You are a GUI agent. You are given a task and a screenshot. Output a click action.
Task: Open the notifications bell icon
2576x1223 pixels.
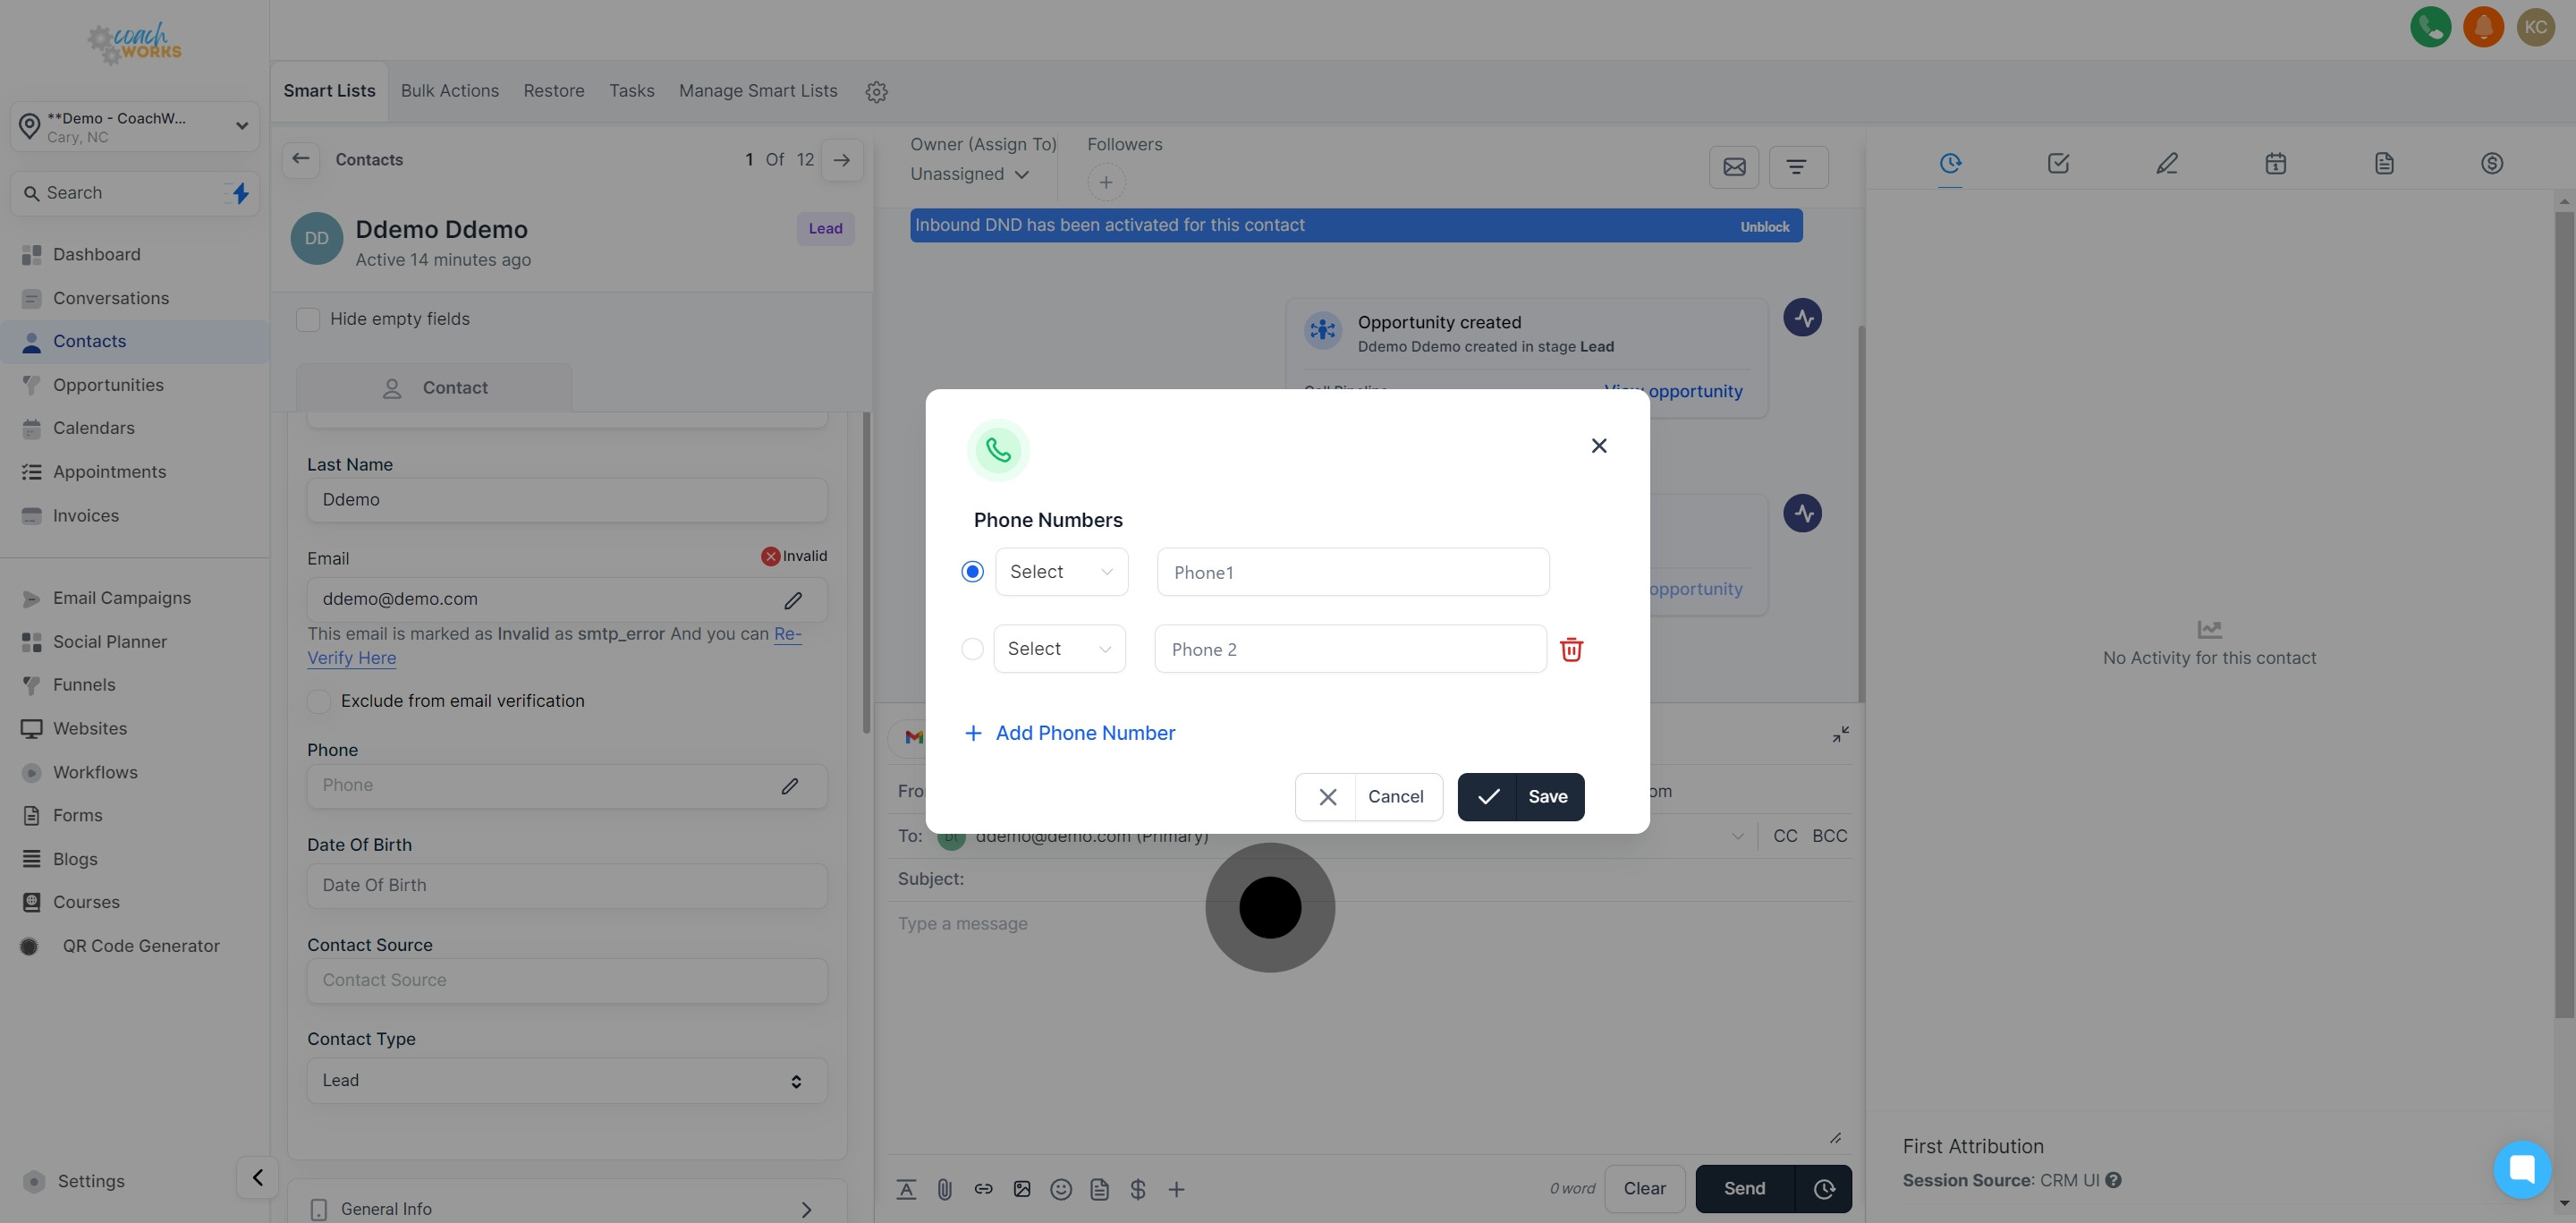(x=2483, y=27)
